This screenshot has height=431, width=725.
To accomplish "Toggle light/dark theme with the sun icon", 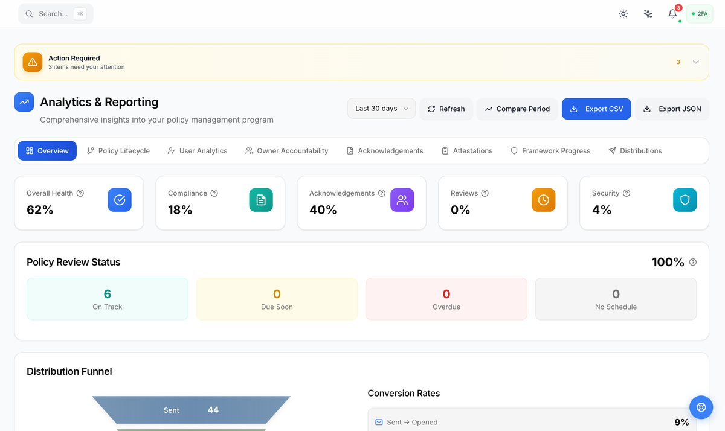I will point(623,13).
